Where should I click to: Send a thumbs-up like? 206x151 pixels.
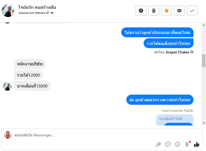(x=197, y=144)
